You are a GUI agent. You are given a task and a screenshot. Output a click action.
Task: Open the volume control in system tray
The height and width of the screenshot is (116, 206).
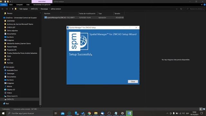pos(183,113)
